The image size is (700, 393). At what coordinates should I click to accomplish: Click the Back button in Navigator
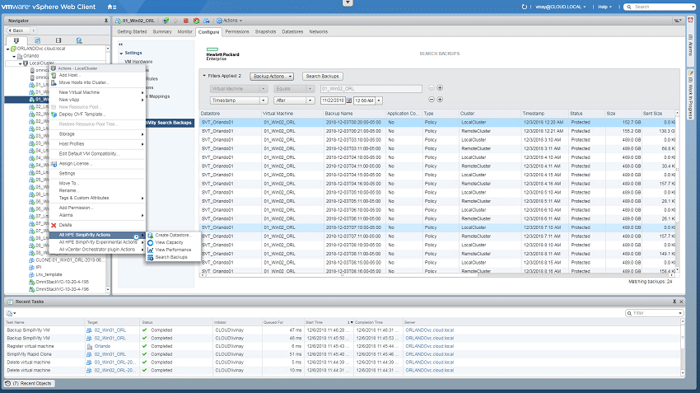(x=16, y=30)
